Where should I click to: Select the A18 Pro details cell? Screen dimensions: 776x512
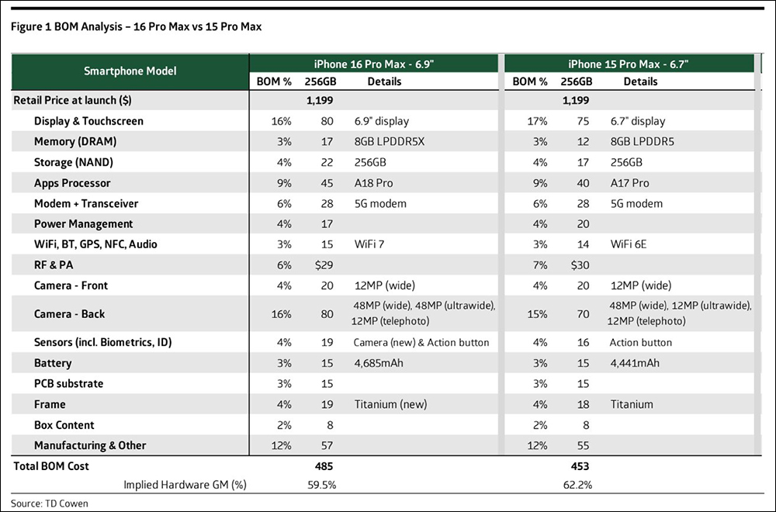point(374,183)
